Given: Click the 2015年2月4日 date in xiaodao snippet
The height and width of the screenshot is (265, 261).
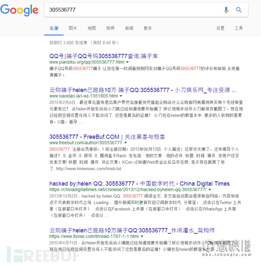Looking at the screenshot, I should pyautogui.click(x=62, y=103).
